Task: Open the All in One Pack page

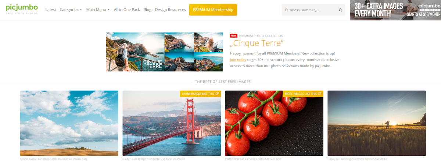Action: 127,10
